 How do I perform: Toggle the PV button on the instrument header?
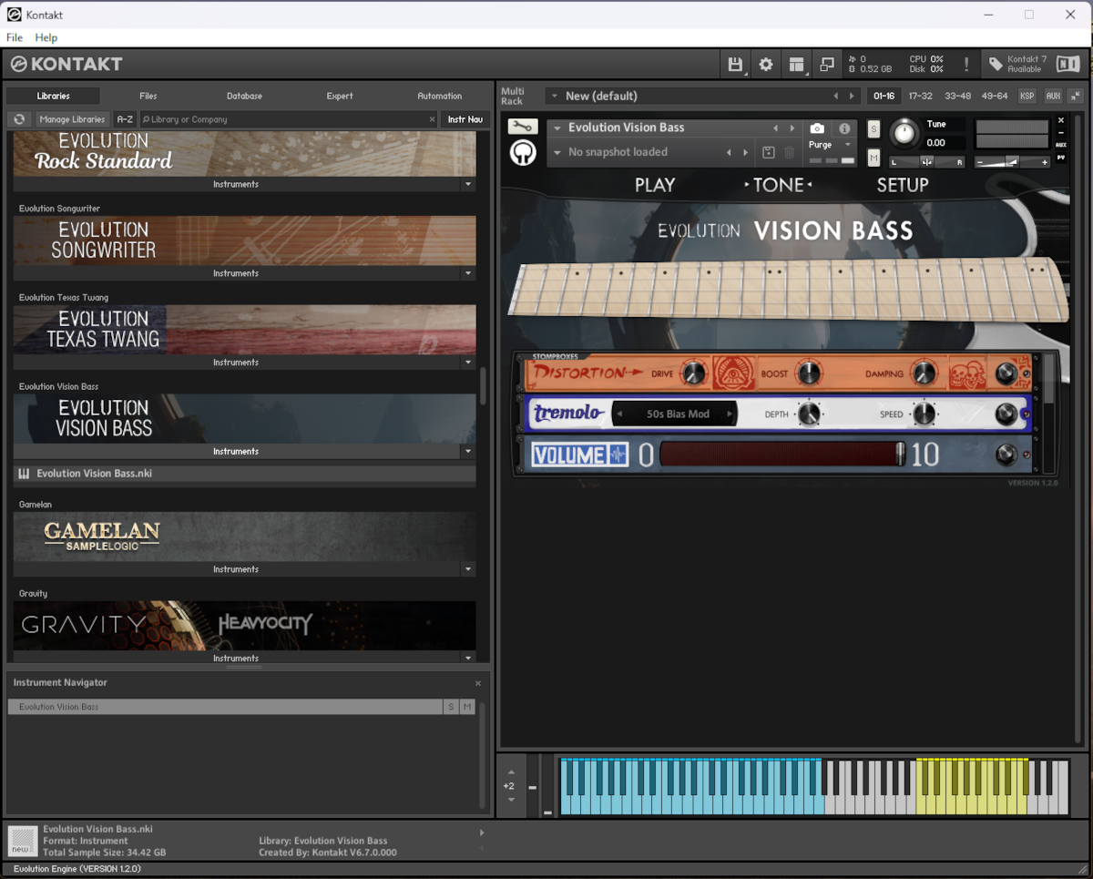click(1061, 158)
